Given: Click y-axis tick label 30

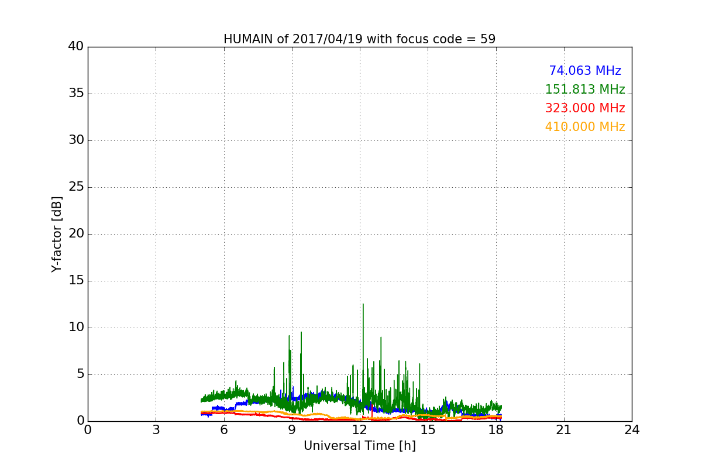Looking at the screenshot, I should click(x=76, y=140).
